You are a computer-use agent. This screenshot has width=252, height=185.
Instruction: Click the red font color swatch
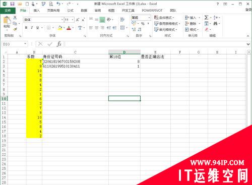point(69,28)
